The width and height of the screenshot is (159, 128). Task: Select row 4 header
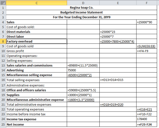pyautogui.click(x=3, y=22)
